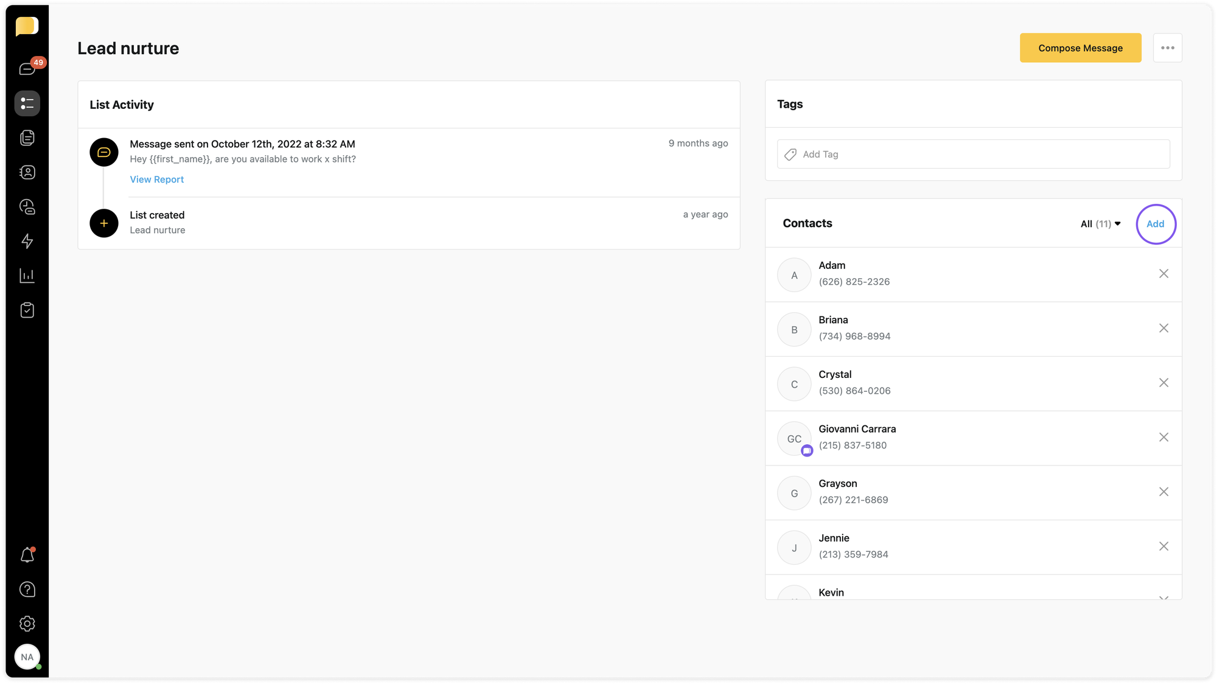Open the Automations lightning bolt icon
Screen dimensions: 1217x684
(x=27, y=241)
